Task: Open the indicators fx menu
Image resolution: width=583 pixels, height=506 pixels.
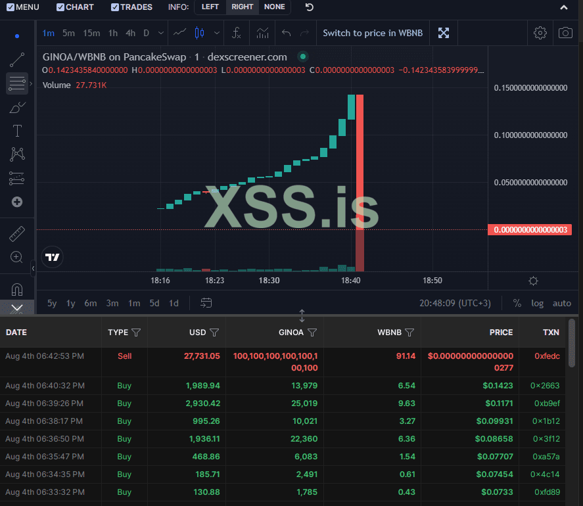Action: 237,33
